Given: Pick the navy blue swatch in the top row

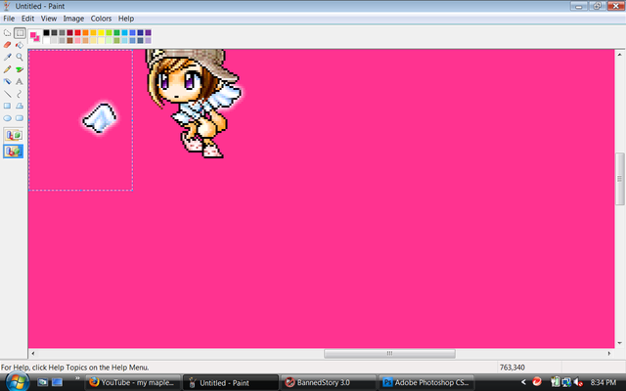Looking at the screenshot, I should tap(140, 32).
